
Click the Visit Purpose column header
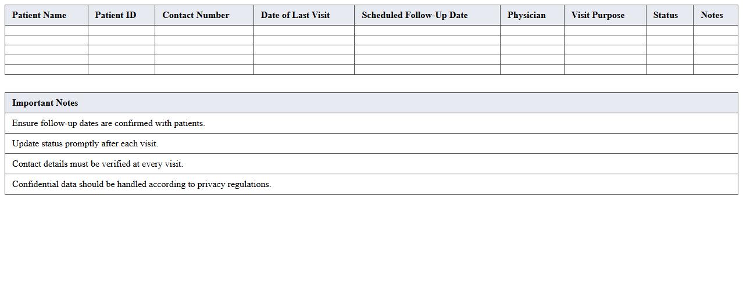click(598, 15)
